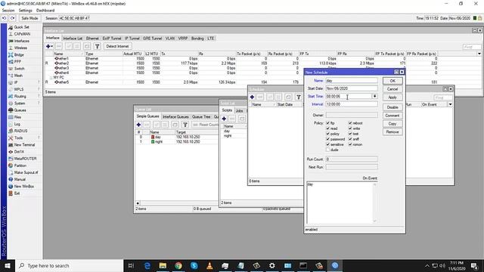Open Make Supout.rif in the sidebar

(x=26, y=172)
